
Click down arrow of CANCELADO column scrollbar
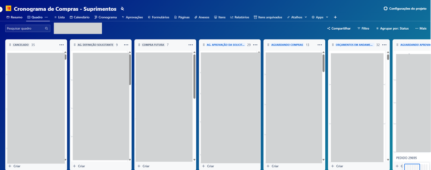click(66, 160)
